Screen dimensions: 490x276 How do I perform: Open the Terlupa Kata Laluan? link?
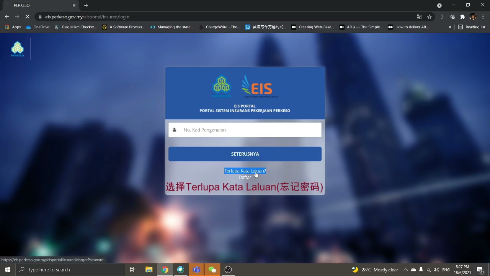245,171
